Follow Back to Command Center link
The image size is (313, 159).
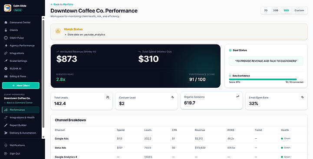point(18,103)
